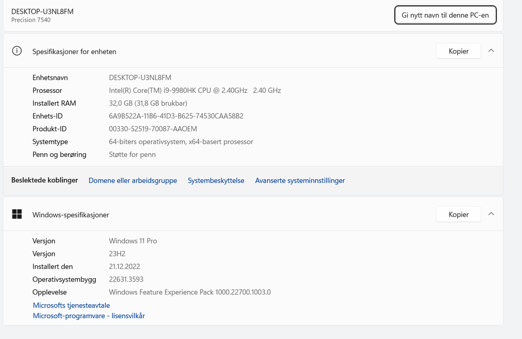Click the value Støtte for penn
Screen dimensions: 522x339
132,154
